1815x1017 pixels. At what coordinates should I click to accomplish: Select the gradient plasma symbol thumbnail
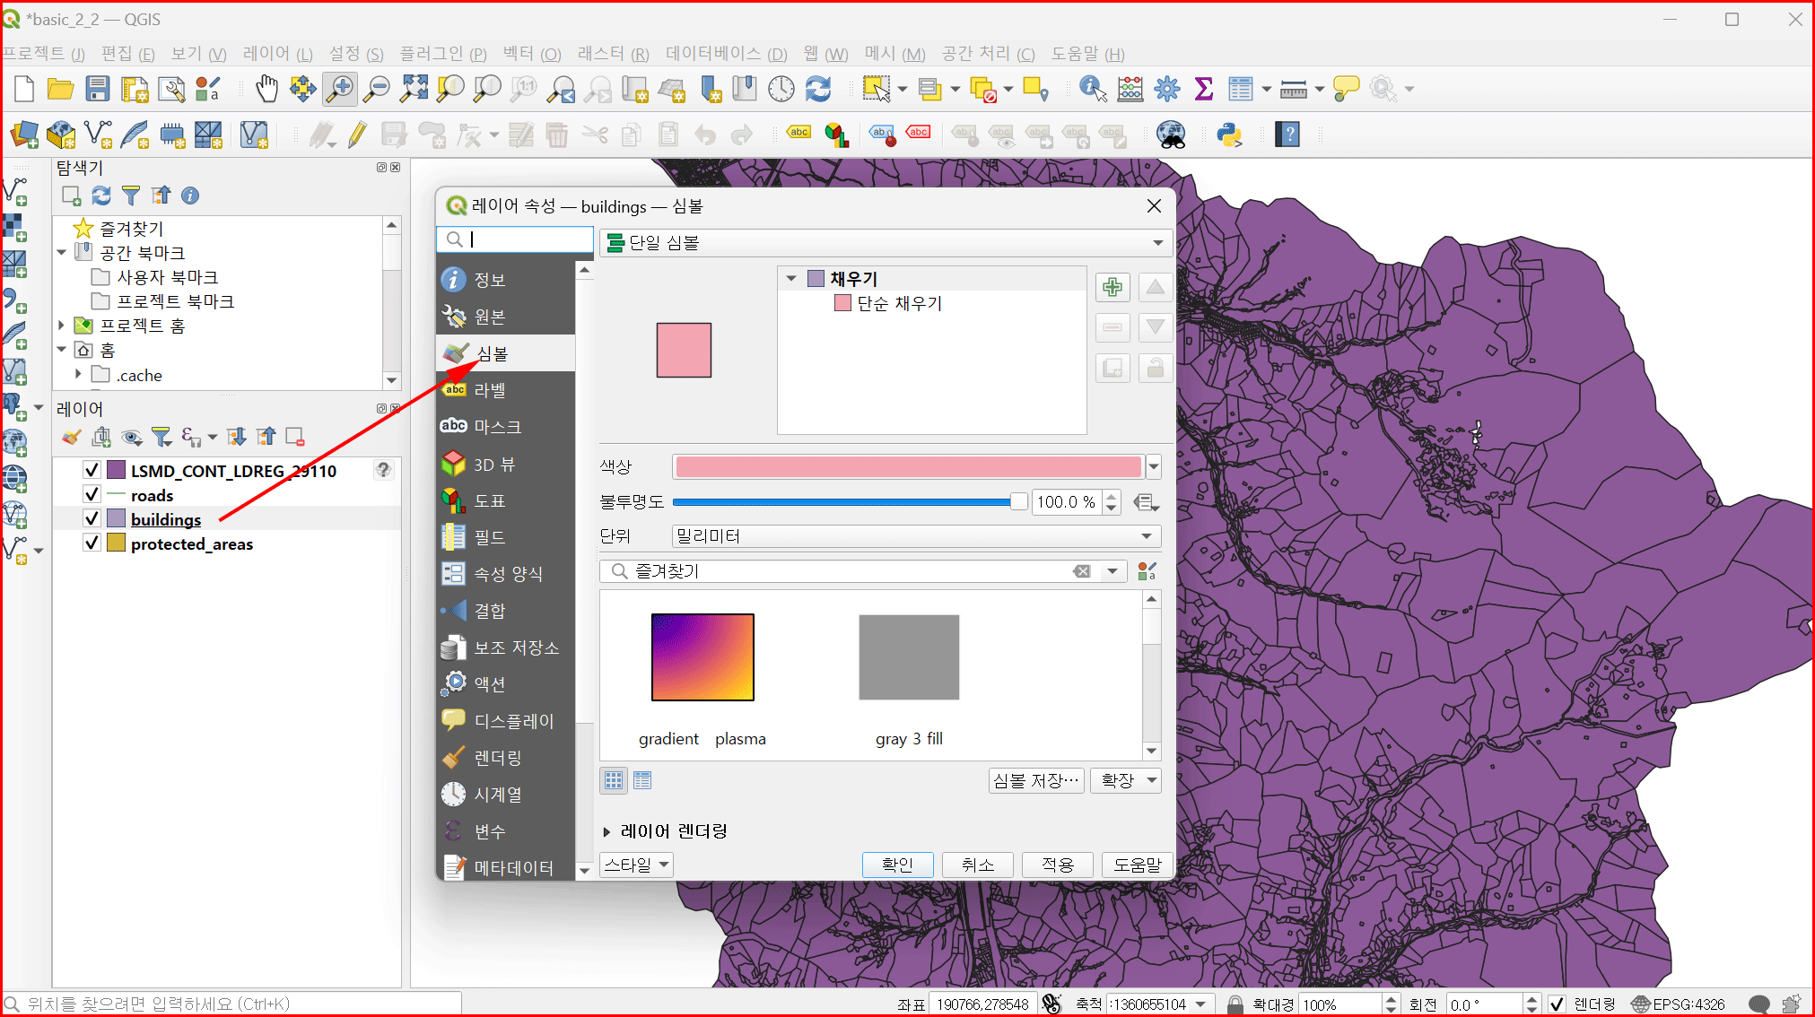[702, 657]
